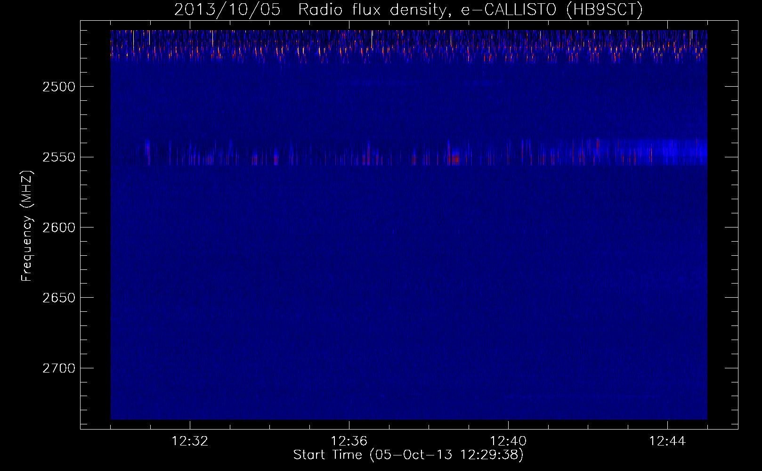This screenshot has width=762, height=471.
Task: Click the 12:32 time tick label
Action: tap(190, 441)
